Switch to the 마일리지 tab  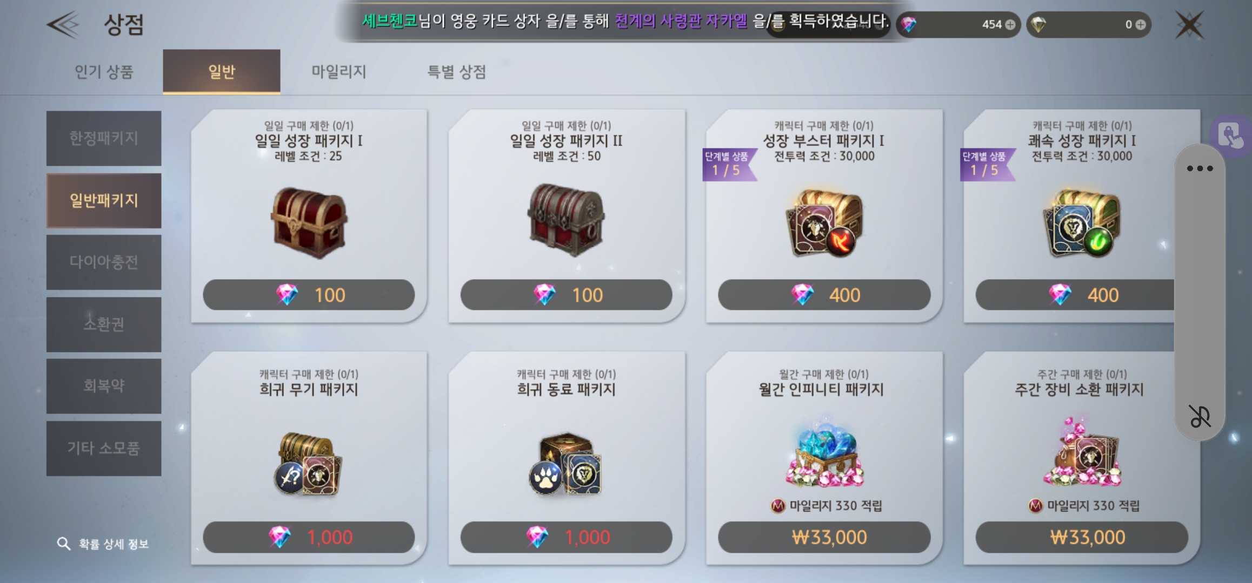point(339,72)
